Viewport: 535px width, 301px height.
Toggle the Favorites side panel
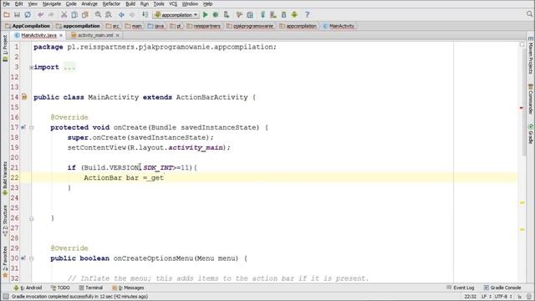click(x=5, y=262)
